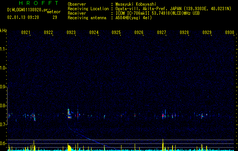Click the 0923 time marker
The image size is (238, 151).
(x=71, y=32)
